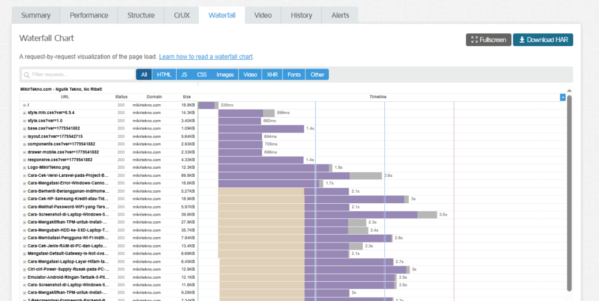This screenshot has width=599, height=301.
Task: Expand the Cara-Cek-Jenis-RAM request row
Action: point(25,247)
